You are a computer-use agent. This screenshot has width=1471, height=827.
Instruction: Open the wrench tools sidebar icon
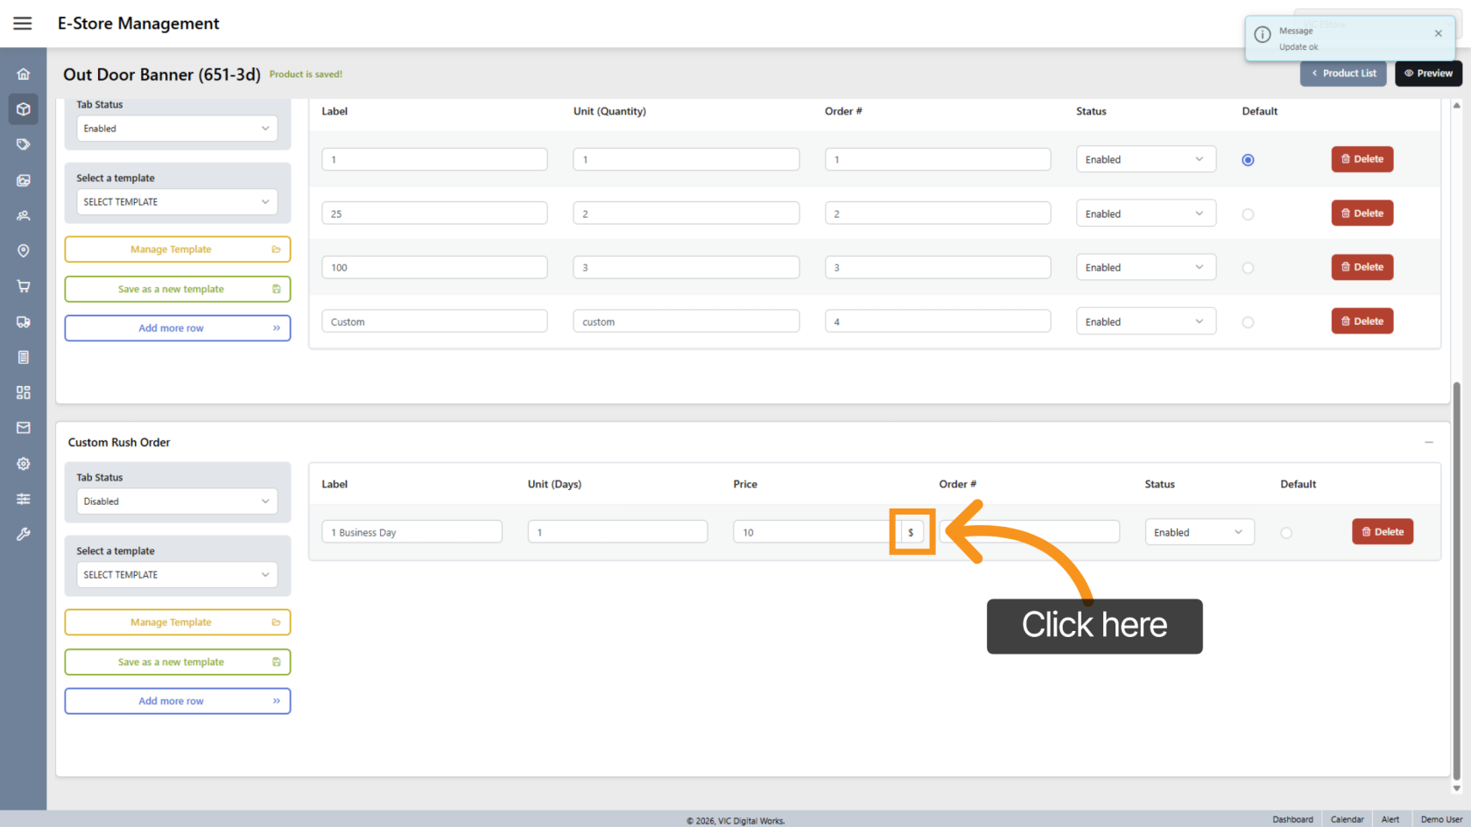tap(24, 534)
